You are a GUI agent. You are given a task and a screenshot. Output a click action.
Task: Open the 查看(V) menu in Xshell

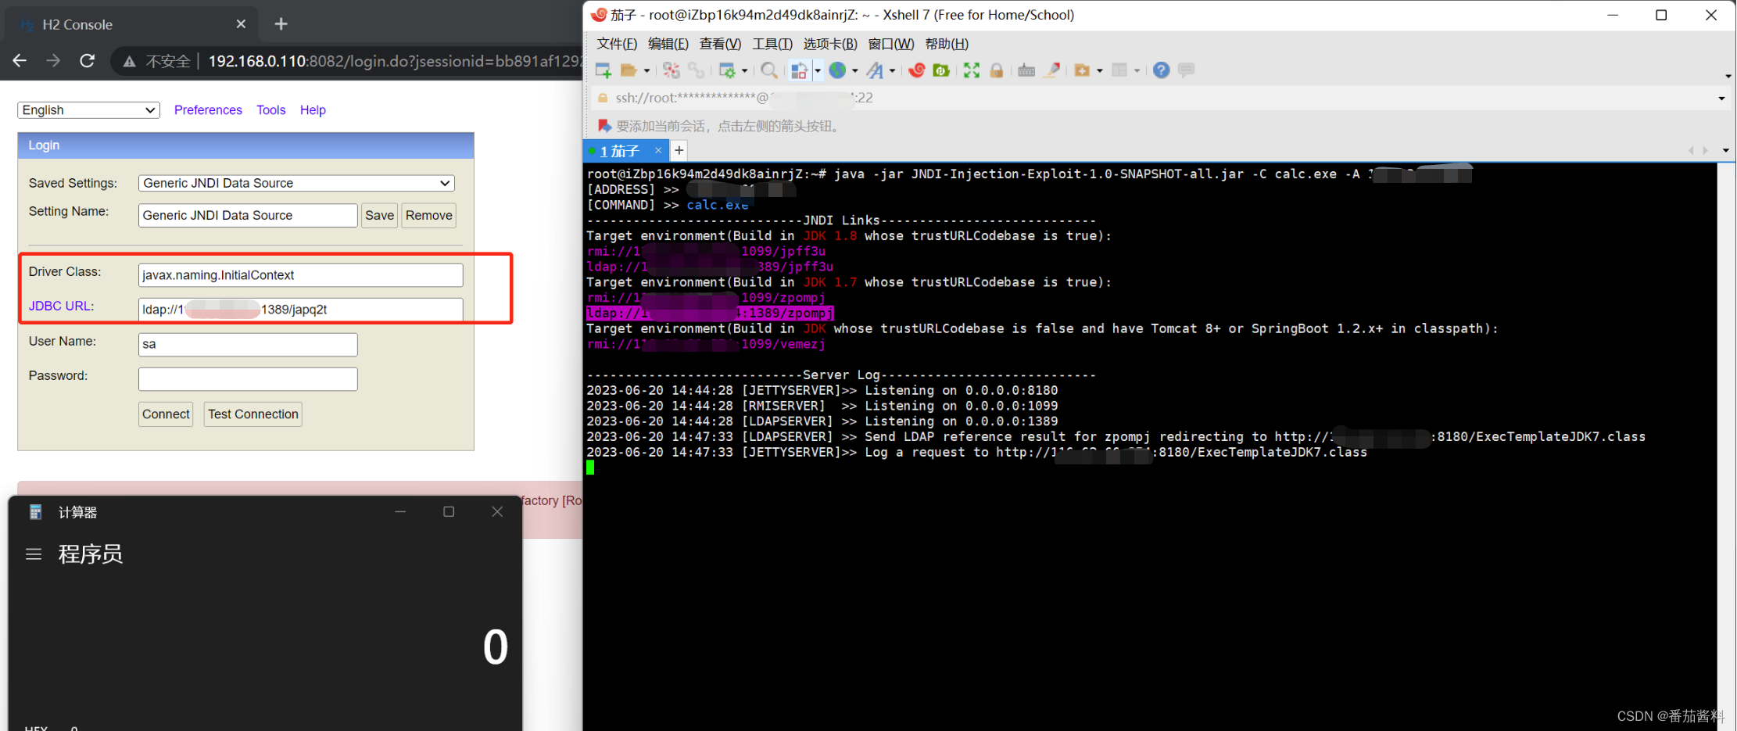click(x=720, y=44)
